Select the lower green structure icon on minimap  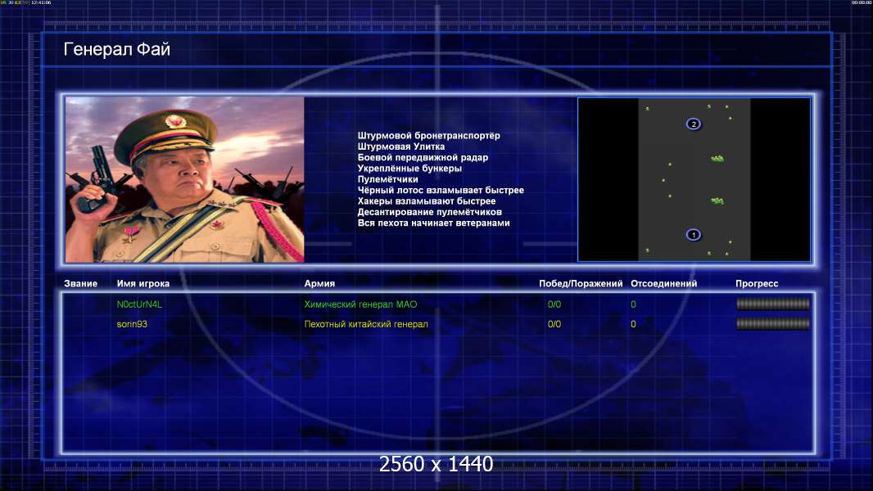click(717, 200)
